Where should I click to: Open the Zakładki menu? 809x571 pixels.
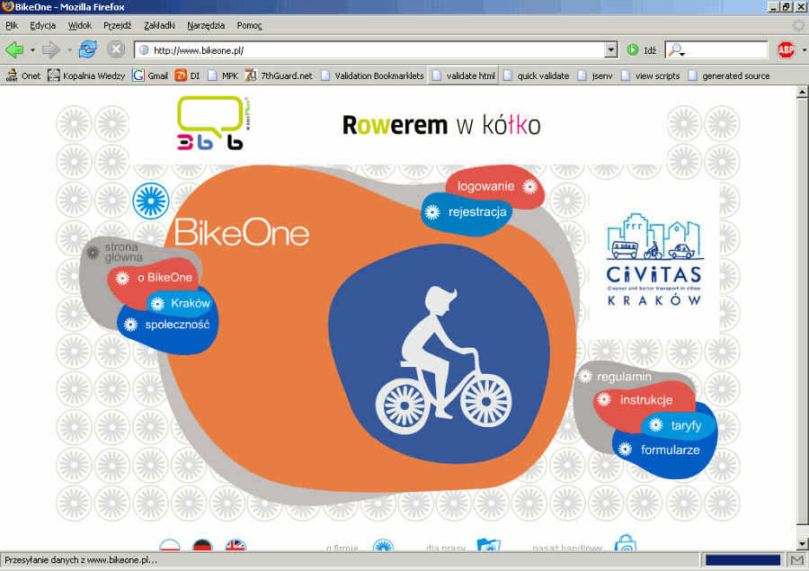point(159,25)
